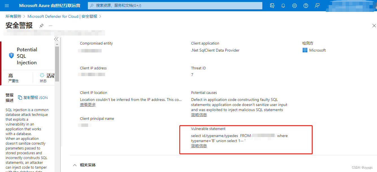This screenshot has height=172, width=377.
Task: Click the Microsoft logo under 检测方
Action: pyautogui.click(x=305, y=50)
